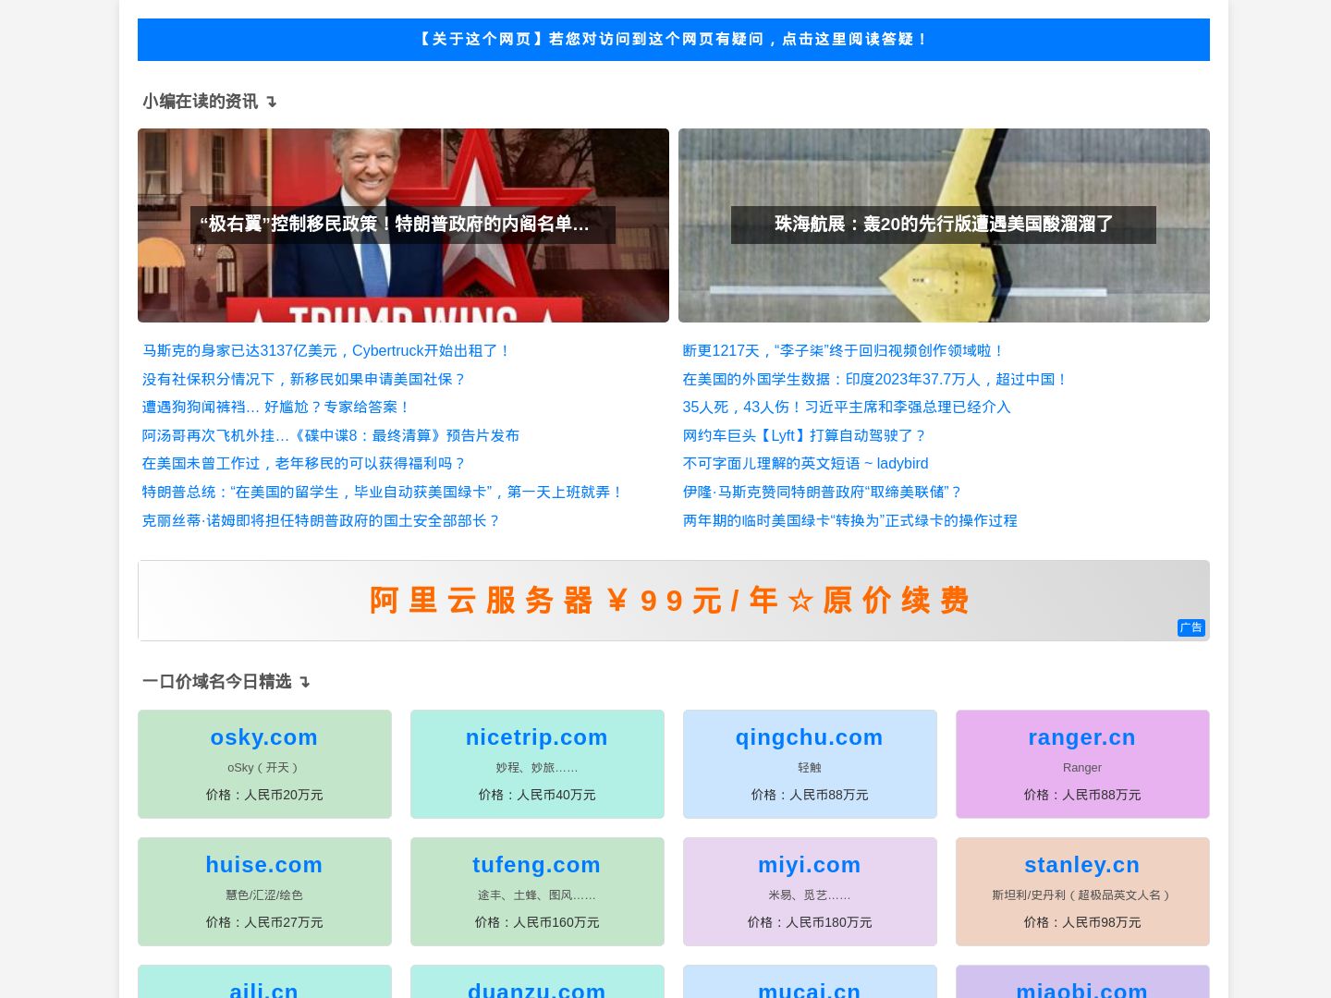Open the aili.cn domain card

264,982
